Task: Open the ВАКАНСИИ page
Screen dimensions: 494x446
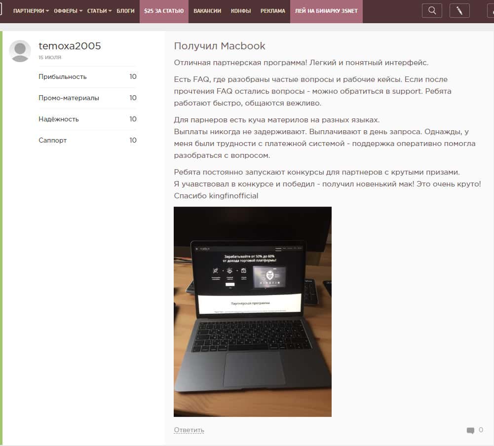Action: 207,11
